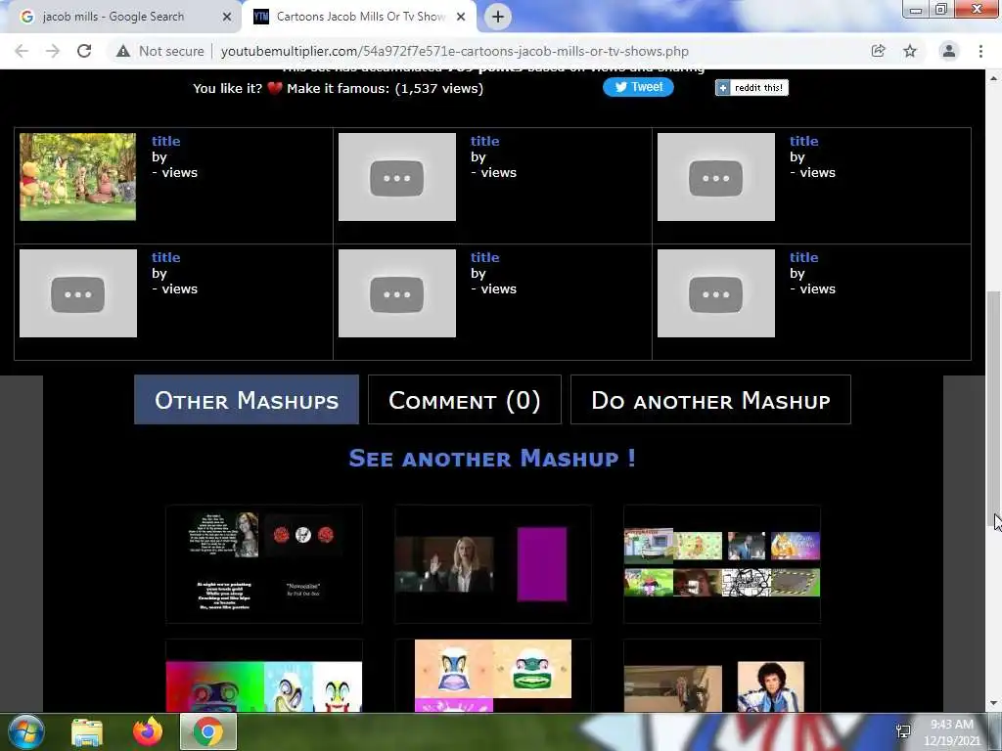Open the mashup with curly-haired man photo
This screenshot has height=751, width=1002.
(x=722, y=677)
